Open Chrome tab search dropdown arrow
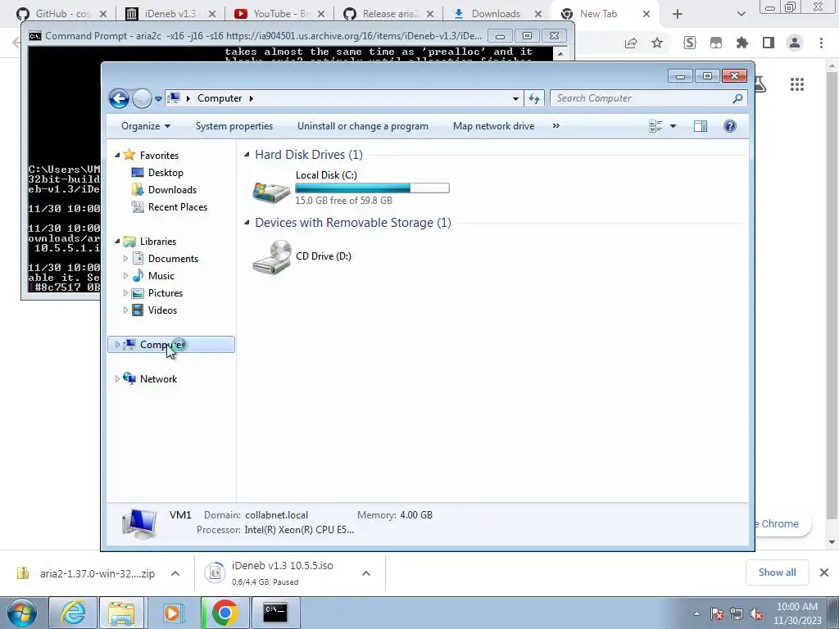Screen dimensions: 839x629 (x=741, y=14)
